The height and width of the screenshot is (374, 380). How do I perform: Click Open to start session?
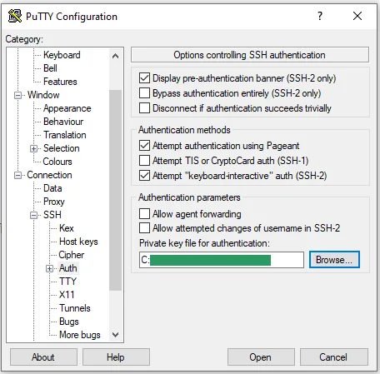[x=261, y=357]
